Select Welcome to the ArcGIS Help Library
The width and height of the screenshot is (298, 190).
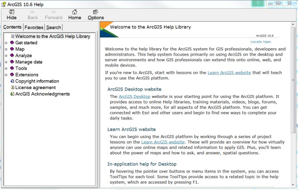click(53, 36)
